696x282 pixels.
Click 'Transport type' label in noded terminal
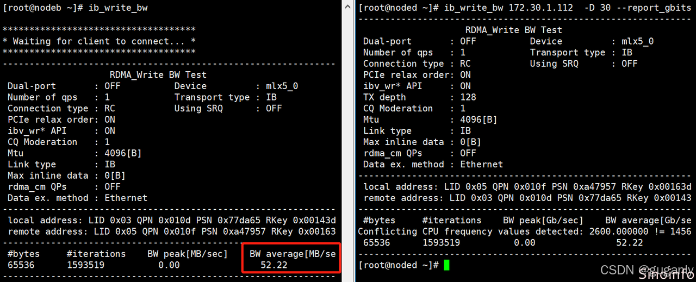click(568, 52)
